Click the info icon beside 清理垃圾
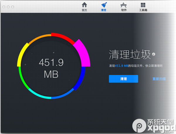176x134 pixels. click(x=153, y=54)
